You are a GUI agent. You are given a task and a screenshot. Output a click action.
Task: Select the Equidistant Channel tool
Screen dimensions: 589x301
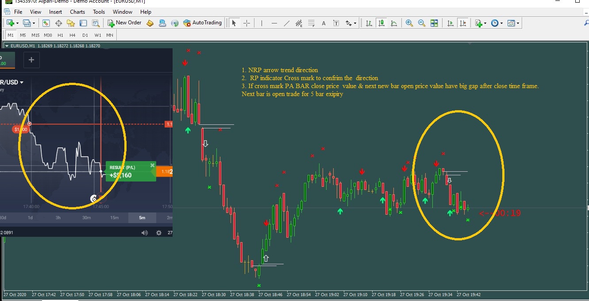(299, 23)
